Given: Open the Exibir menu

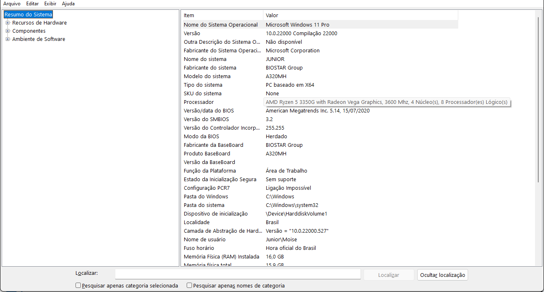Looking at the screenshot, I should click(x=50, y=4).
